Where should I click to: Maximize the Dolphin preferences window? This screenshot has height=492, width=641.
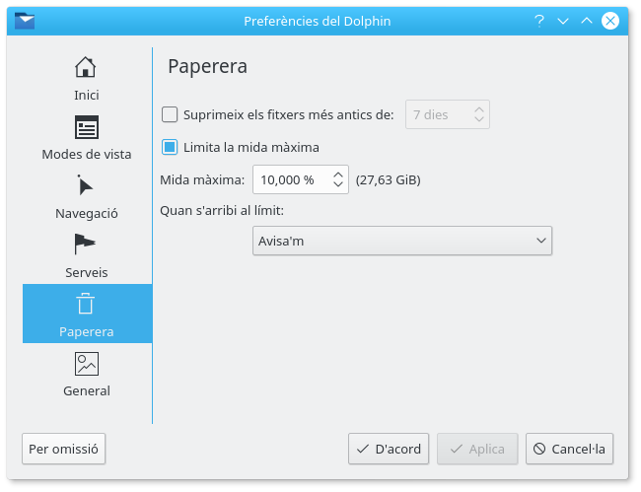[588, 21]
